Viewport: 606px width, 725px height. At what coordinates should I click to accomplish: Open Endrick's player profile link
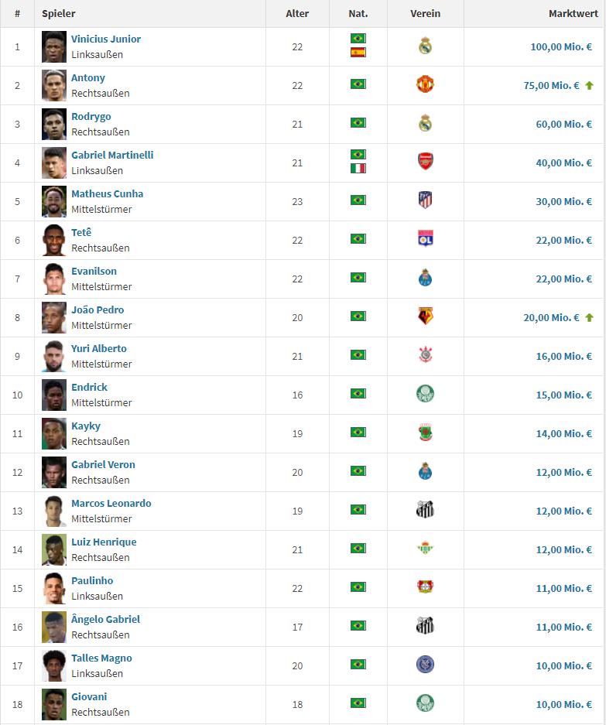click(x=89, y=387)
